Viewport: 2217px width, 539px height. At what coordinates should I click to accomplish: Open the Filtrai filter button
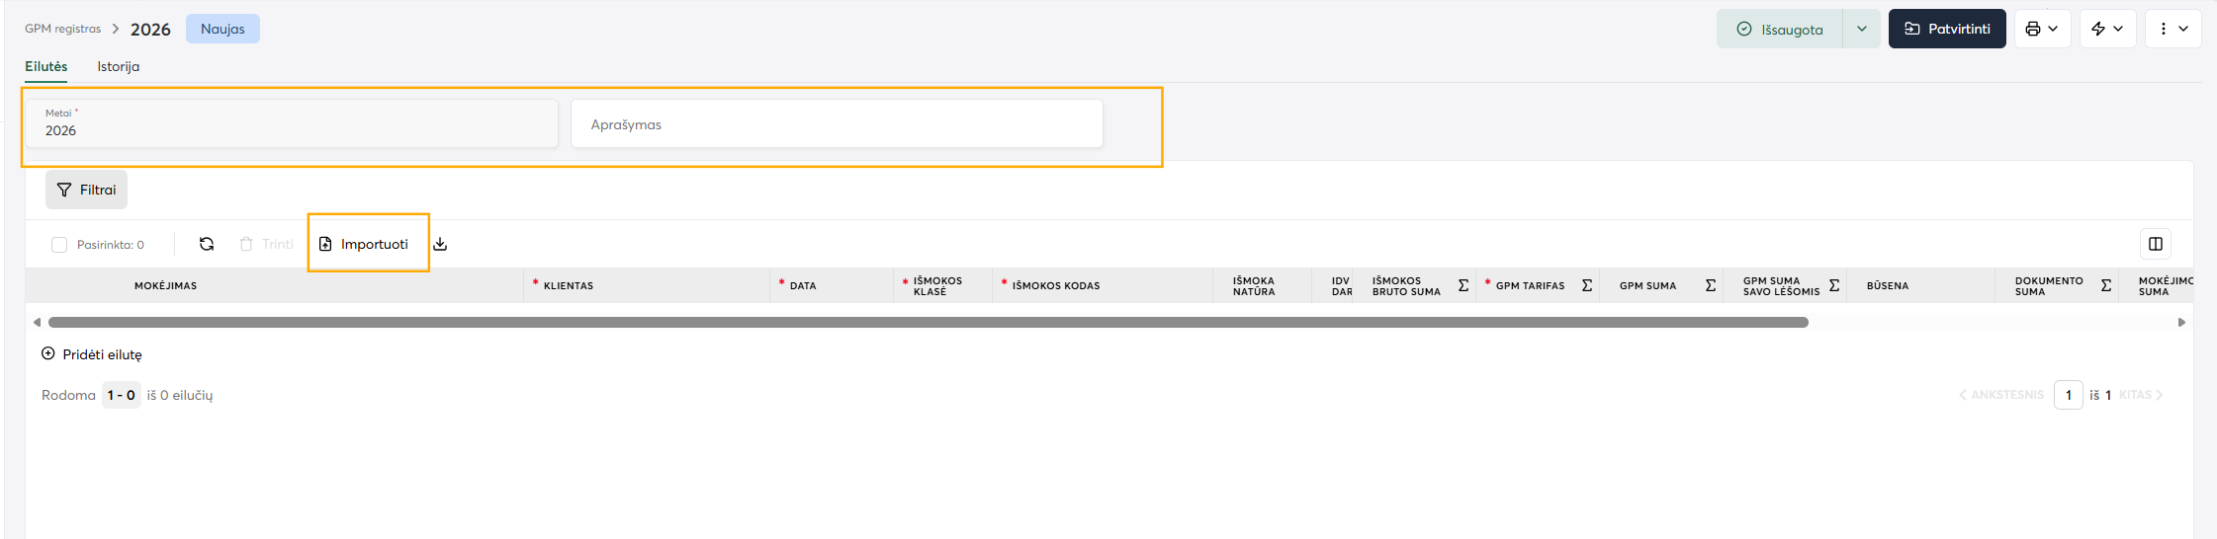(x=86, y=190)
